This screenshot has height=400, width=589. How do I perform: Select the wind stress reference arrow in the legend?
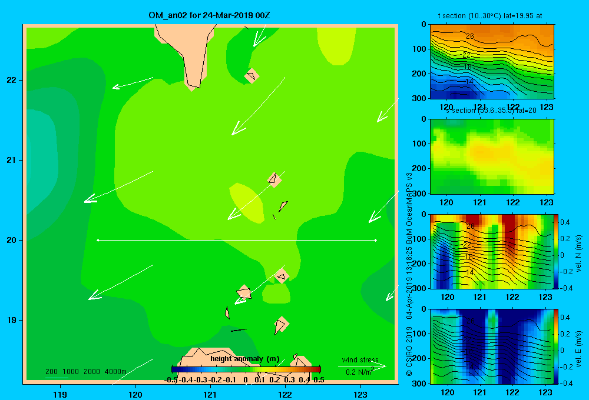[x=362, y=366]
